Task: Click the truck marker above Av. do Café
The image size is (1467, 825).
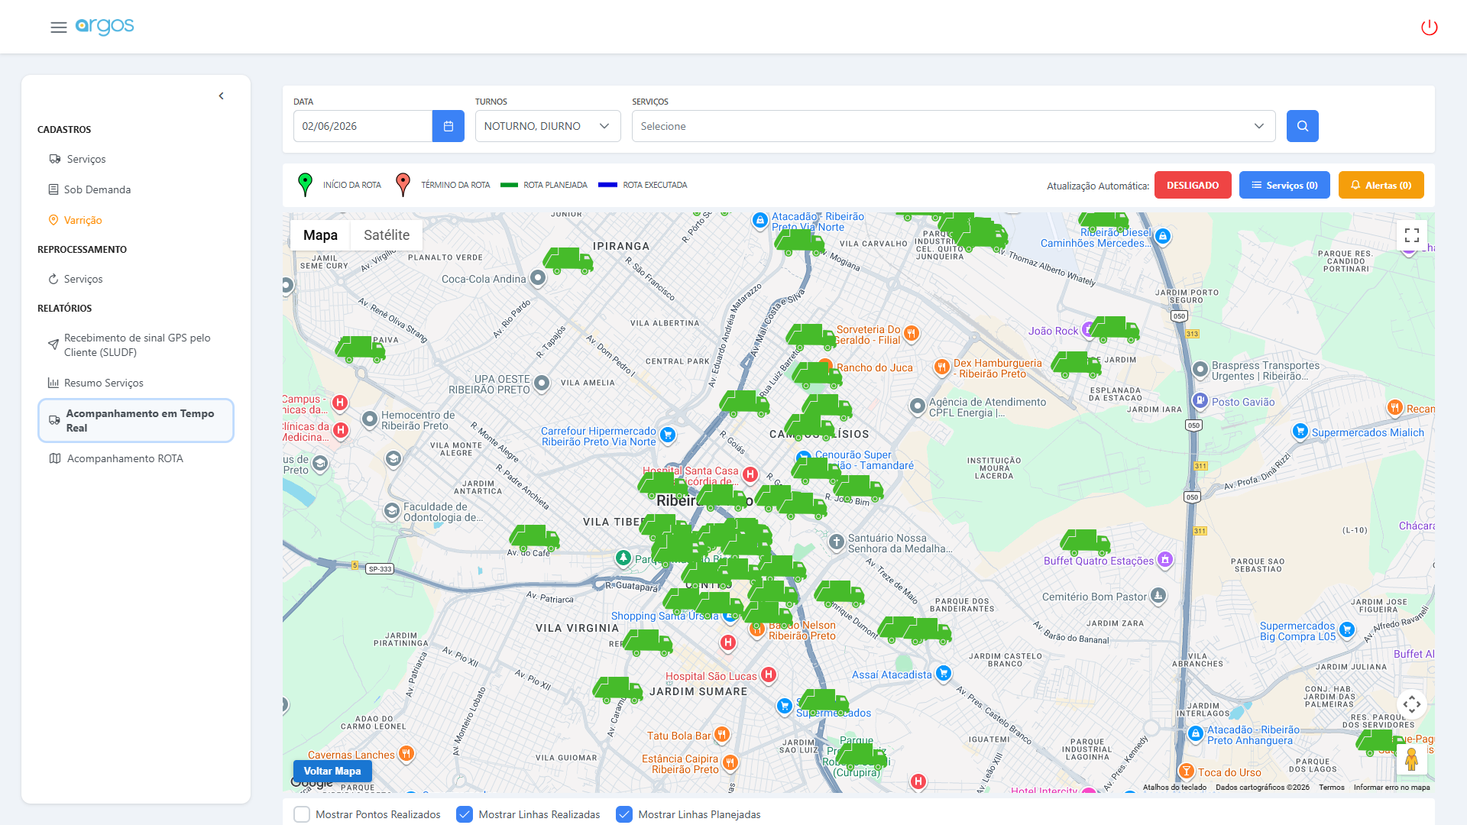Action: [534, 538]
